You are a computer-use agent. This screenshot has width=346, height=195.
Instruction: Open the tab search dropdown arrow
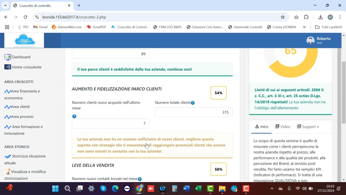point(5,5)
